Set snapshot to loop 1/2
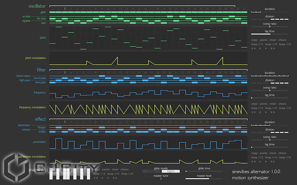 (99, 174)
